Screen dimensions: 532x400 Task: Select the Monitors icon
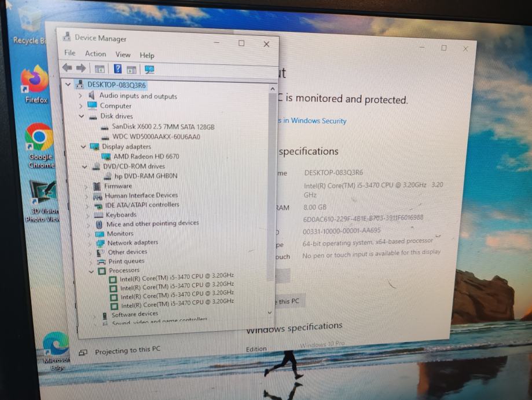point(100,234)
